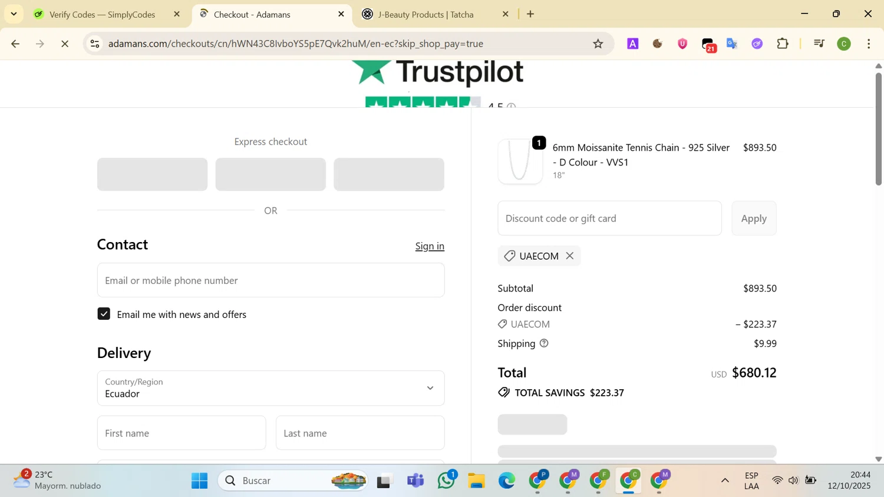Open WhatsApp from the taskbar
Image resolution: width=884 pixels, height=497 pixels.
(446, 481)
